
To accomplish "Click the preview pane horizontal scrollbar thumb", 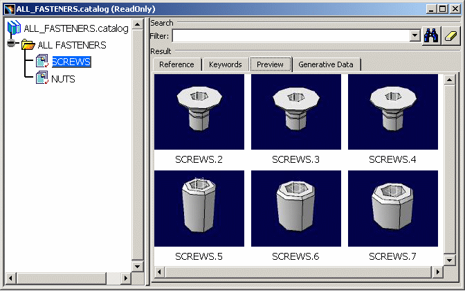I will tap(298, 272).
